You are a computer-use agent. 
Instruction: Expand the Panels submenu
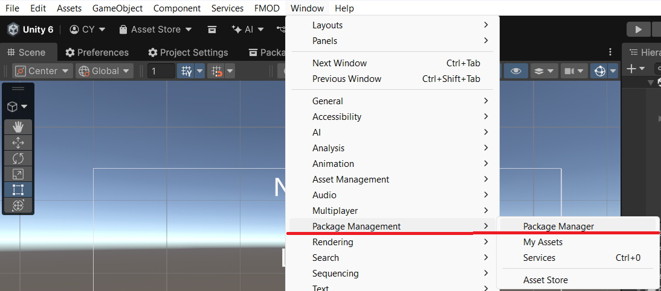pos(393,41)
